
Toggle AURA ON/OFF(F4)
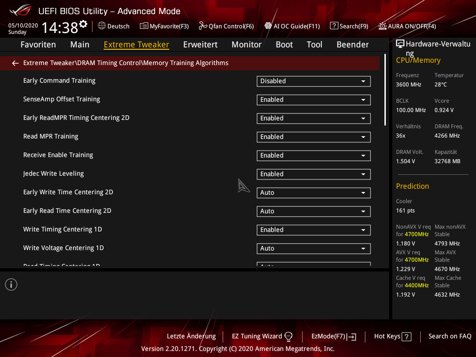pyautogui.click(x=407, y=26)
